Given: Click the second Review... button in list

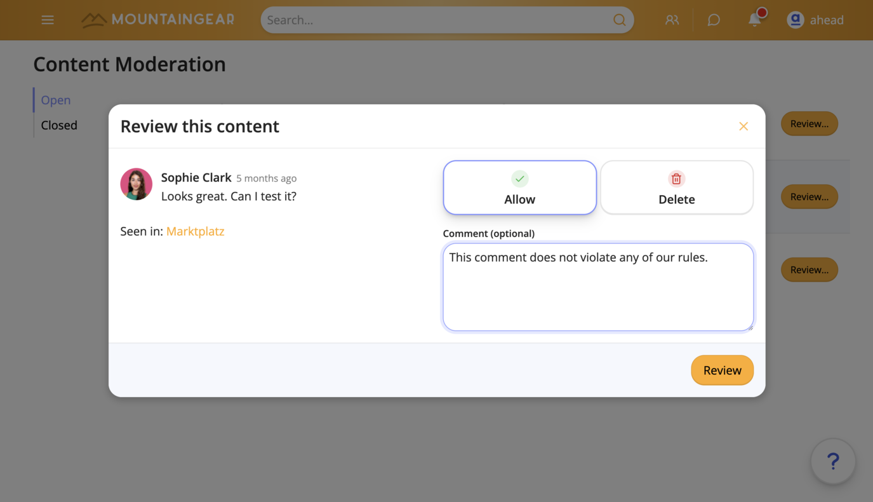Looking at the screenshot, I should coord(810,197).
